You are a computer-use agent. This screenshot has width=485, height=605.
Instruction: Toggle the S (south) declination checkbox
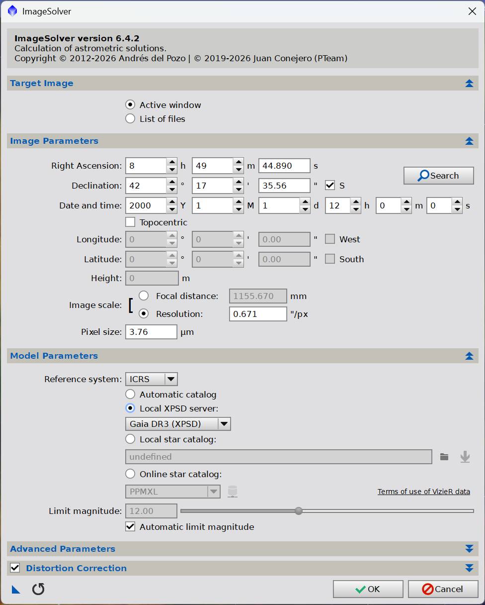[x=330, y=186]
